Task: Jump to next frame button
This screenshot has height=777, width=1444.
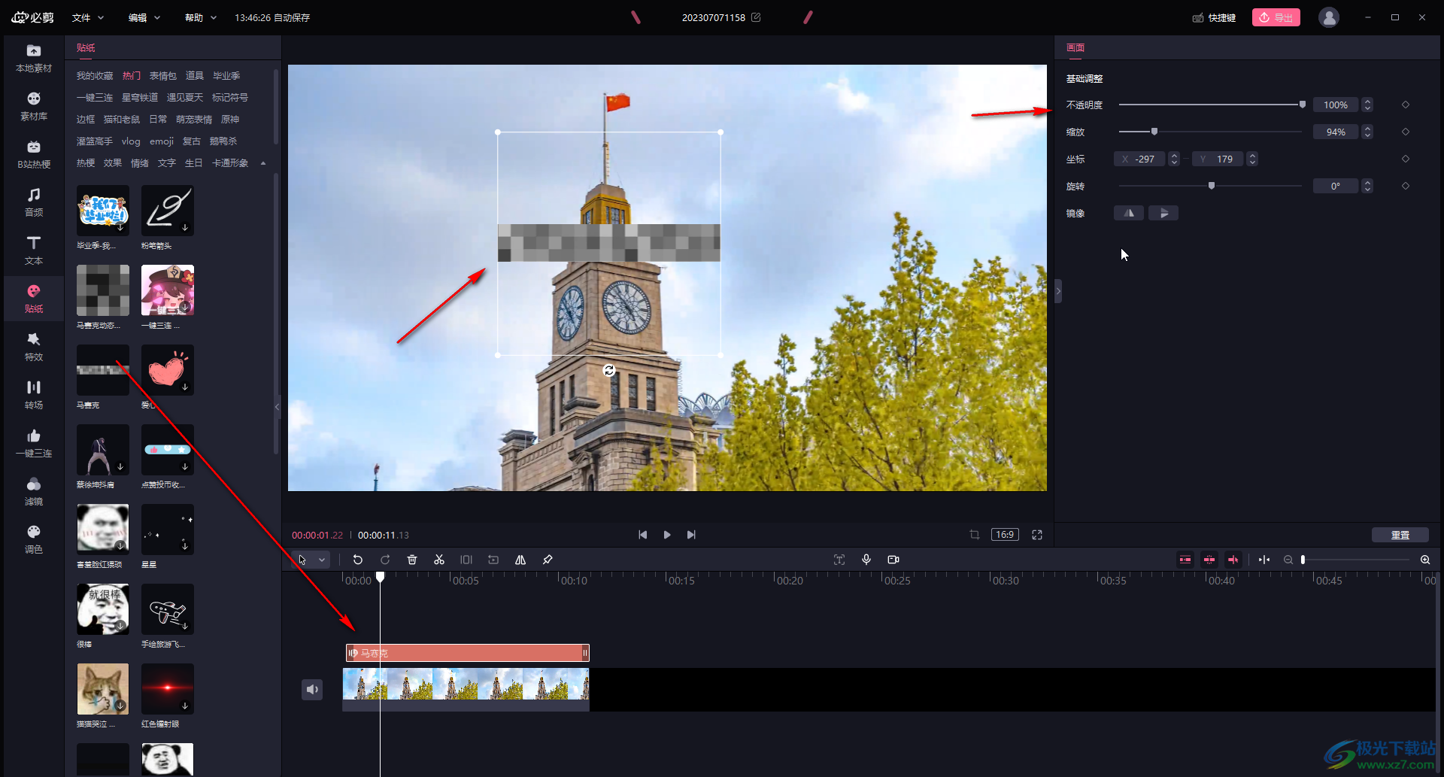Action: point(691,535)
